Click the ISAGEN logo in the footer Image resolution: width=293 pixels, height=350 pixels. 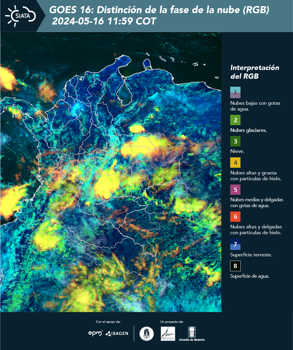(x=117, y=333)
